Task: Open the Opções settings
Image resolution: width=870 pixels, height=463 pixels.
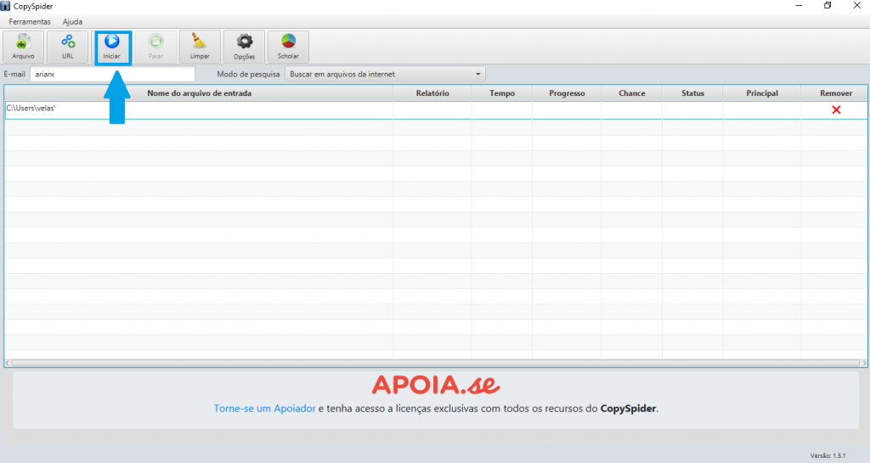Action: point(244,47)
